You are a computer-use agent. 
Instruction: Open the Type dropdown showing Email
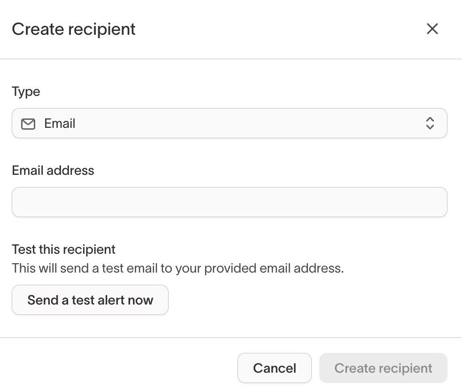(x=230, y=123)
